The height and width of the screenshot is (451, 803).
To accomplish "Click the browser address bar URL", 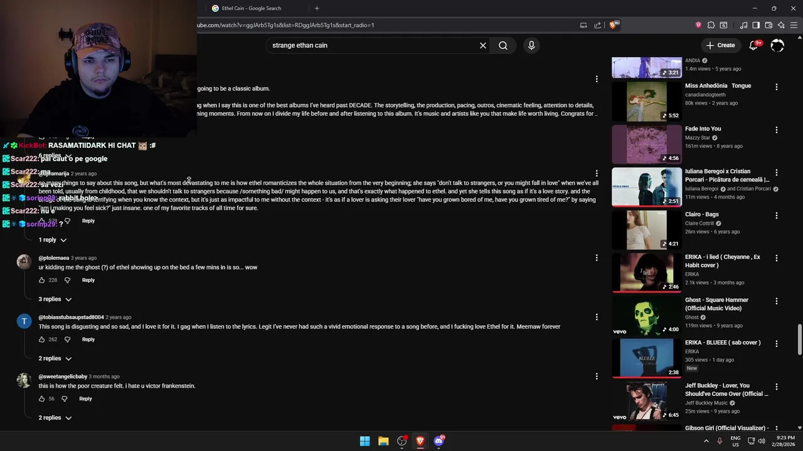I will [285, 25].
